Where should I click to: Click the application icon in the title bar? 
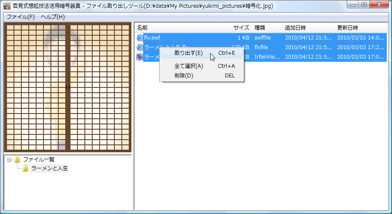[x=7, y=6]
